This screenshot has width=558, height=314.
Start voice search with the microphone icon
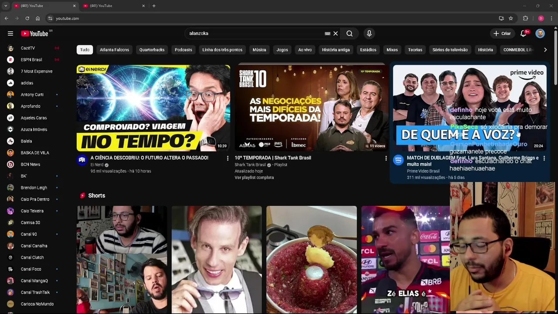click(x=369, y=34)
